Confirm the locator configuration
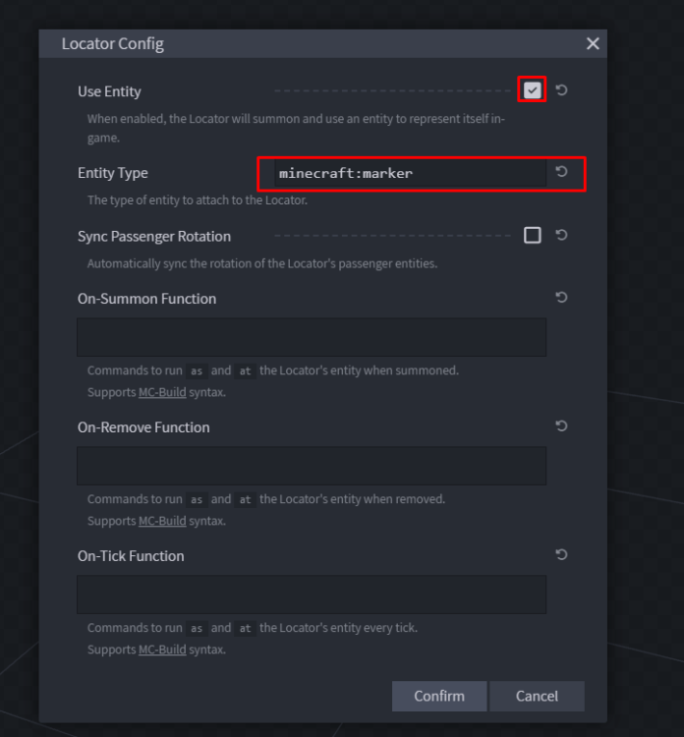Screen dimensions: 684x737 coord(439,696)
